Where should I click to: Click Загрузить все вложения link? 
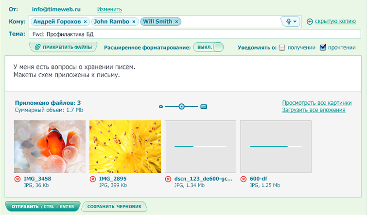314,110
